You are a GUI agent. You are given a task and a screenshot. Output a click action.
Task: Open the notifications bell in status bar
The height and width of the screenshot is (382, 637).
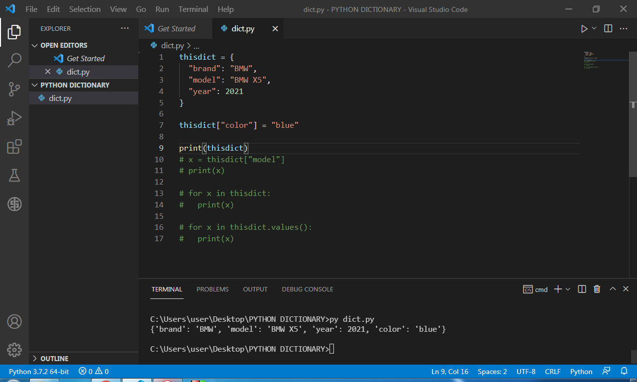tap(624, 371)
